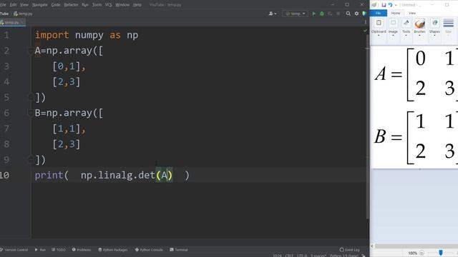Screen dimensions: 458x257
Task: Open the Problems tool window
Action: 82,250
